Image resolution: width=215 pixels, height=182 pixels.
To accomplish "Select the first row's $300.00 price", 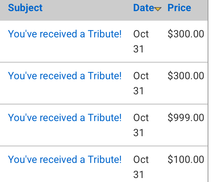I will click(x=186, y=34).
